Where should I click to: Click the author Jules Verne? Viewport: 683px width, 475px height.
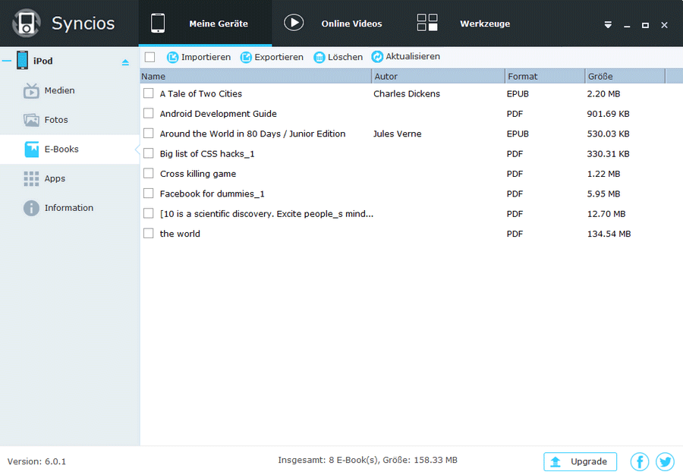coord(397,134)
